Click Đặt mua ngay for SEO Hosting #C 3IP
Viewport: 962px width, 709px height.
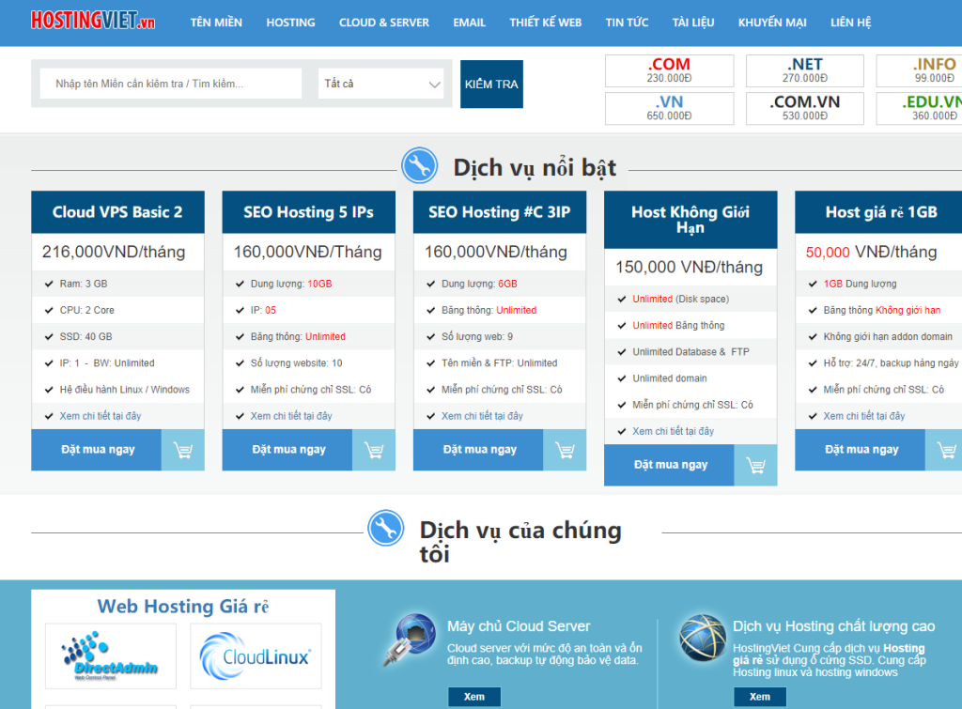tap(478, 450)
